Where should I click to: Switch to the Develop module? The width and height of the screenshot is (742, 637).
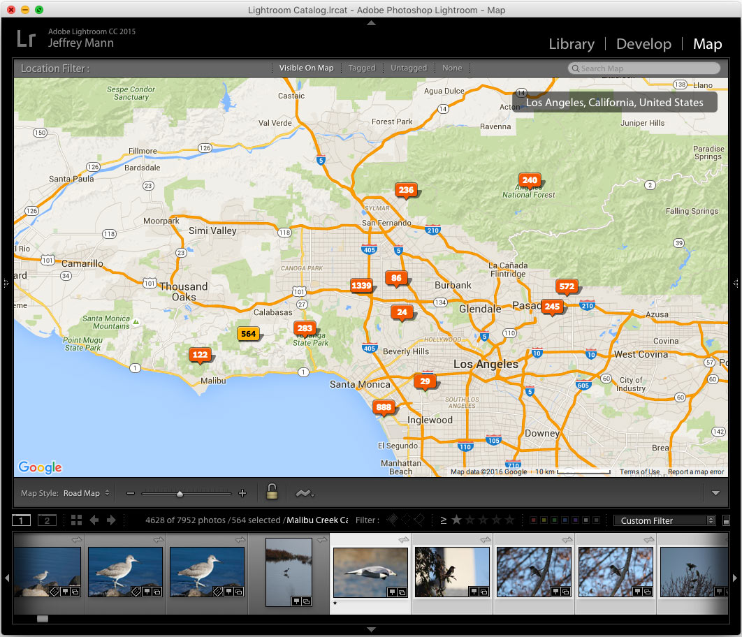point(643,44)
